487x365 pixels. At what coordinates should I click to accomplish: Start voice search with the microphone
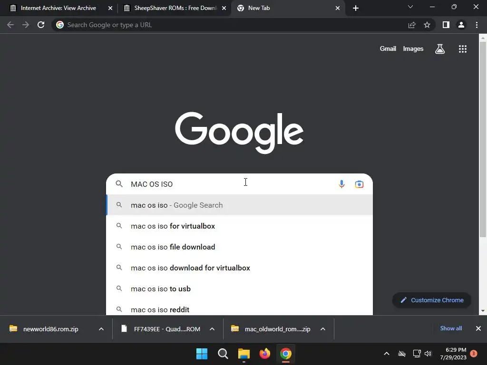tap(341, 184)
